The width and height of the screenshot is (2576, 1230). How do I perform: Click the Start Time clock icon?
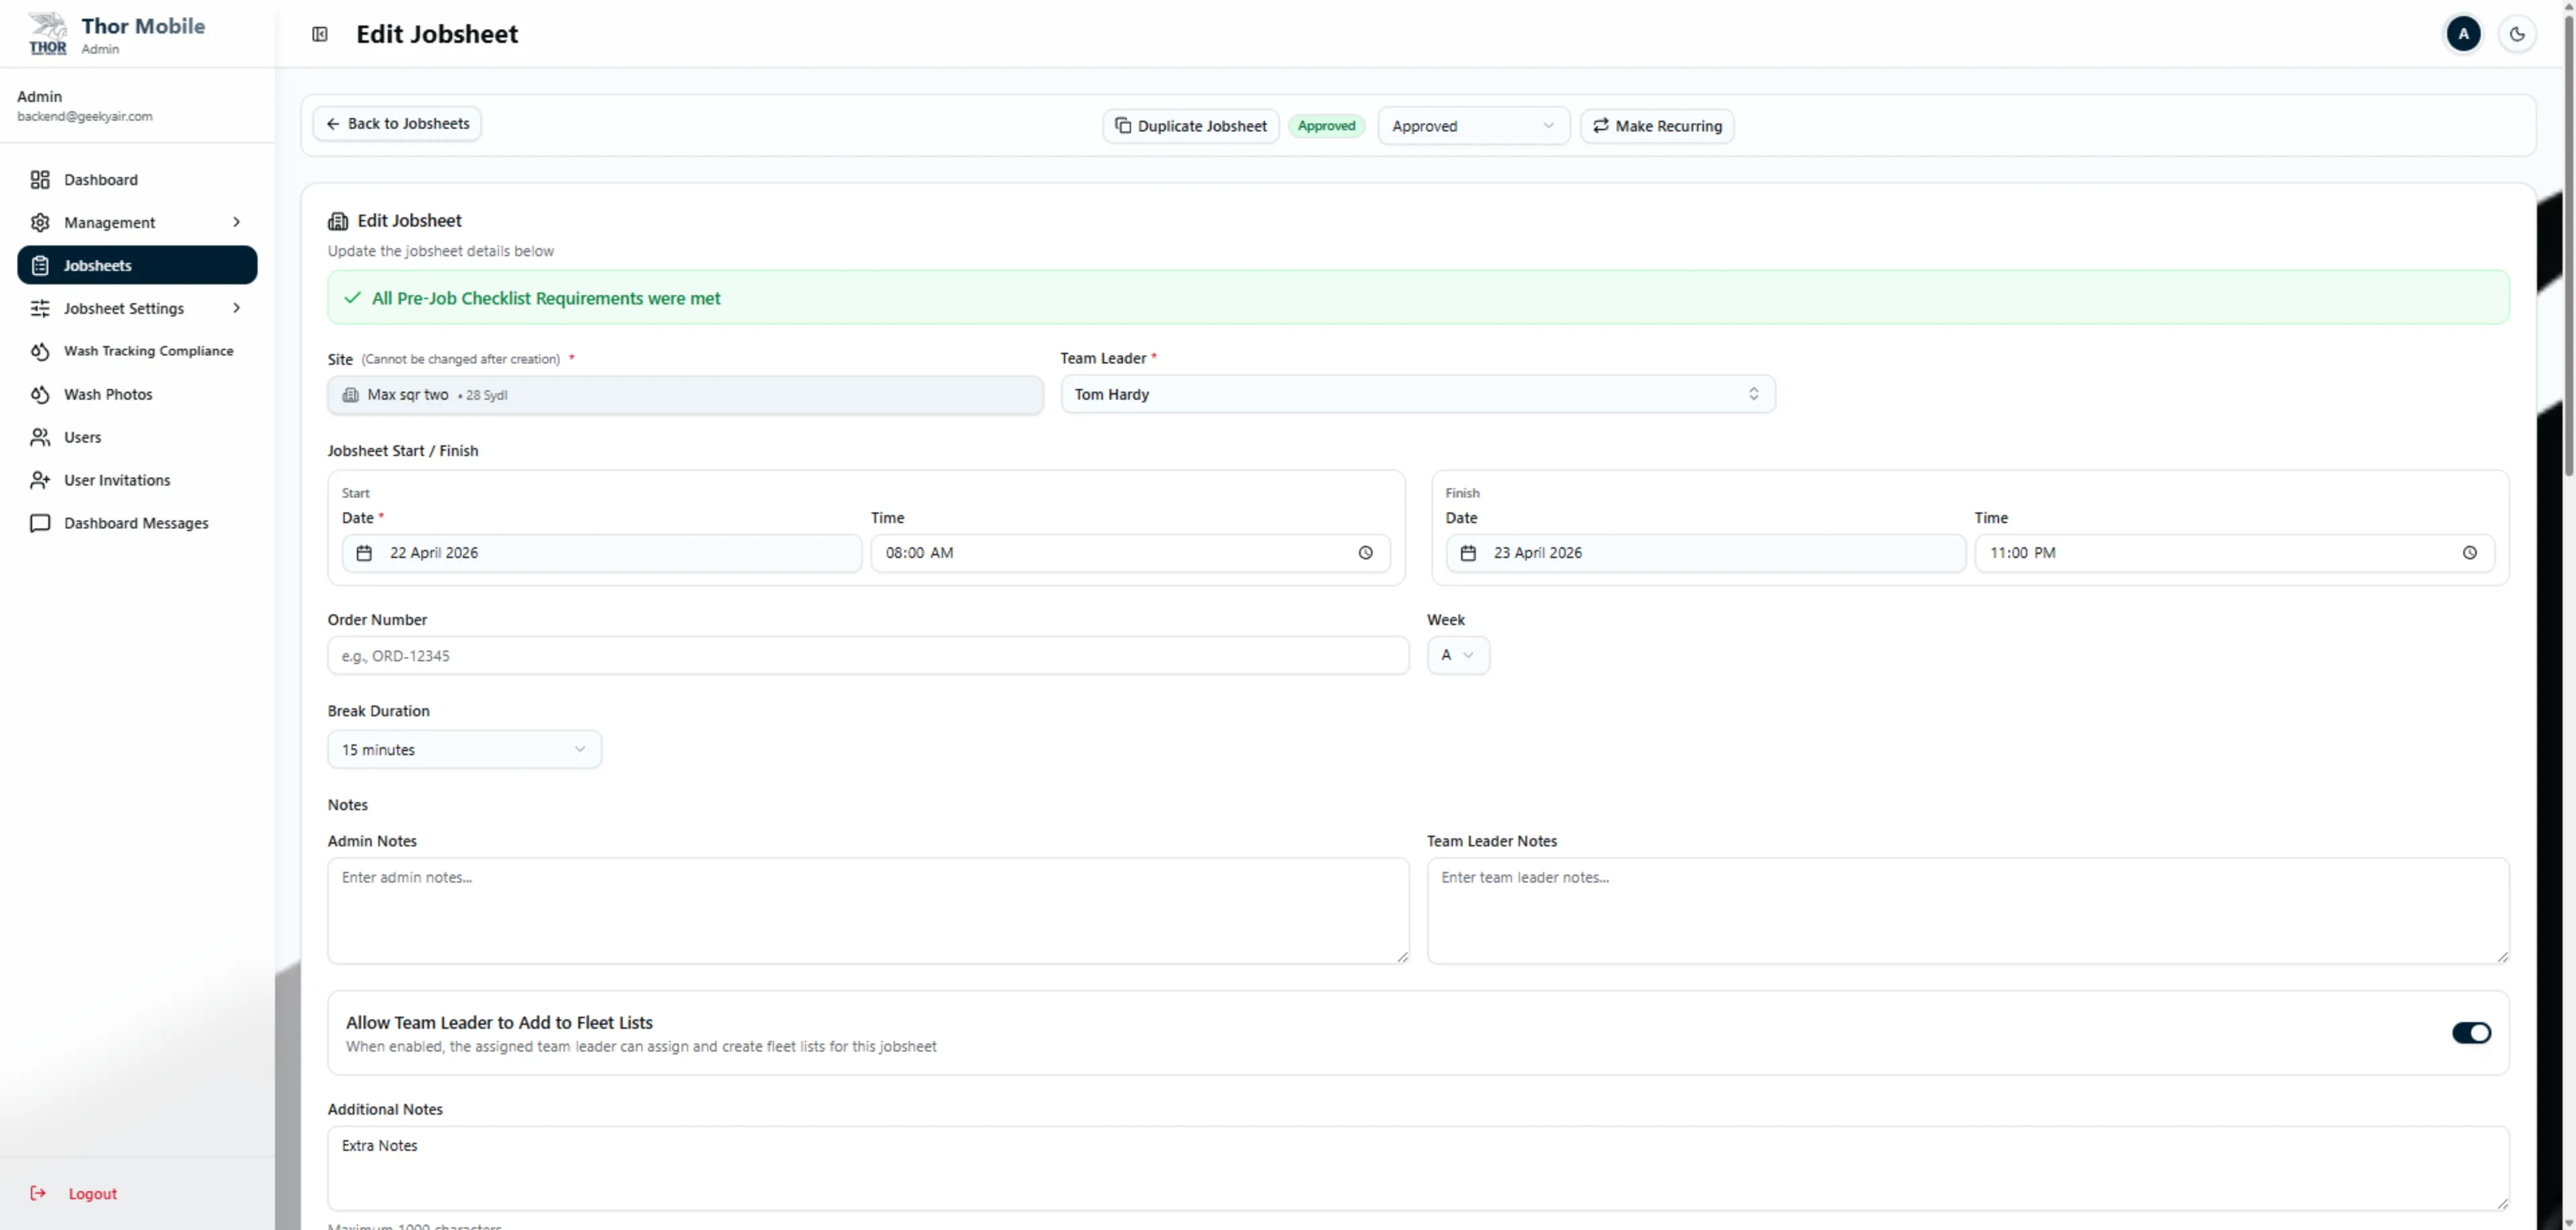[1365, 553]
